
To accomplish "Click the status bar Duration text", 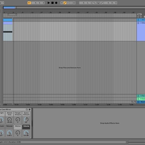I will 14,142.
